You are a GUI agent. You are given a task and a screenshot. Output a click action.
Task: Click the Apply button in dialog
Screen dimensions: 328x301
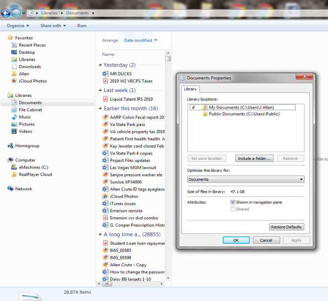tap(297, 240)
